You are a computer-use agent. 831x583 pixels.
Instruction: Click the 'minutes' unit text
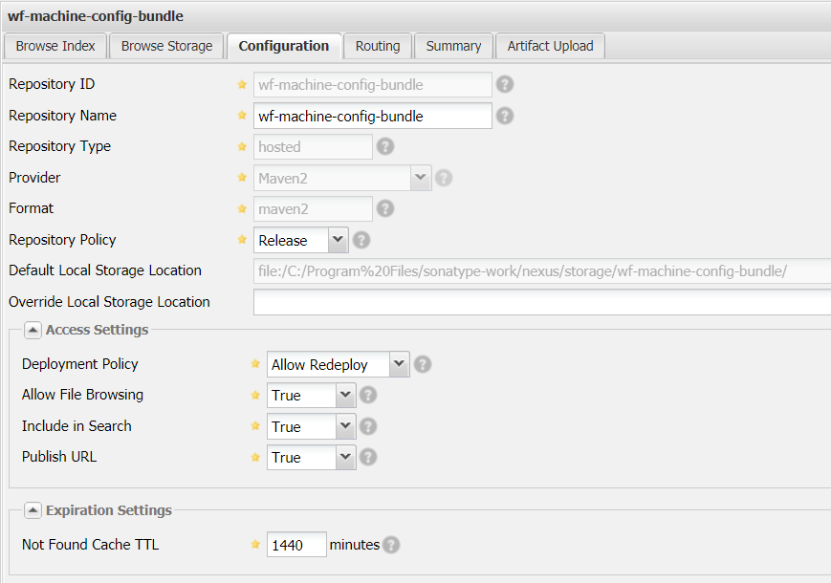354,545
